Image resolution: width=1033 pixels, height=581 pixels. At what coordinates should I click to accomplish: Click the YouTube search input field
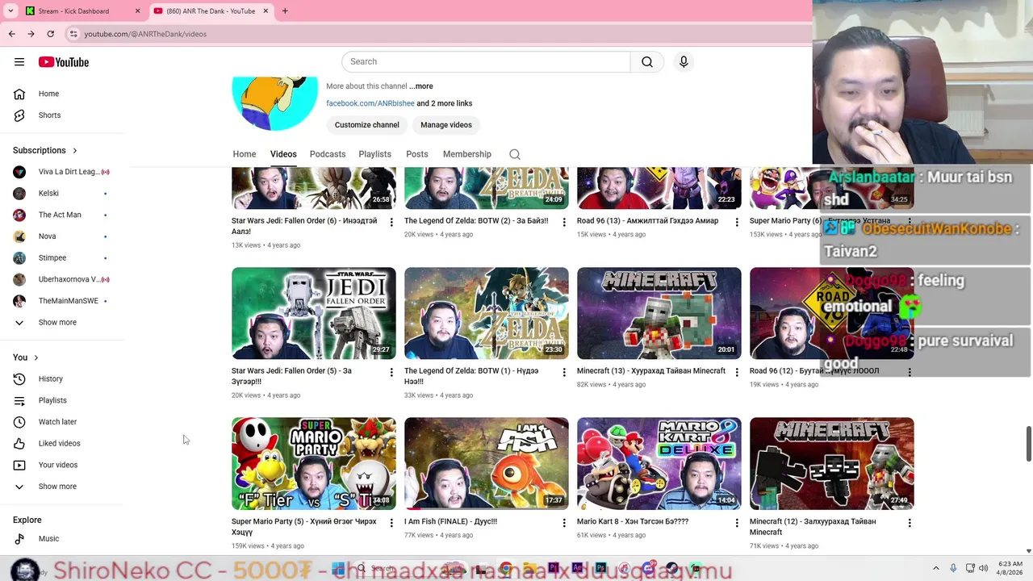click(486, 61)
